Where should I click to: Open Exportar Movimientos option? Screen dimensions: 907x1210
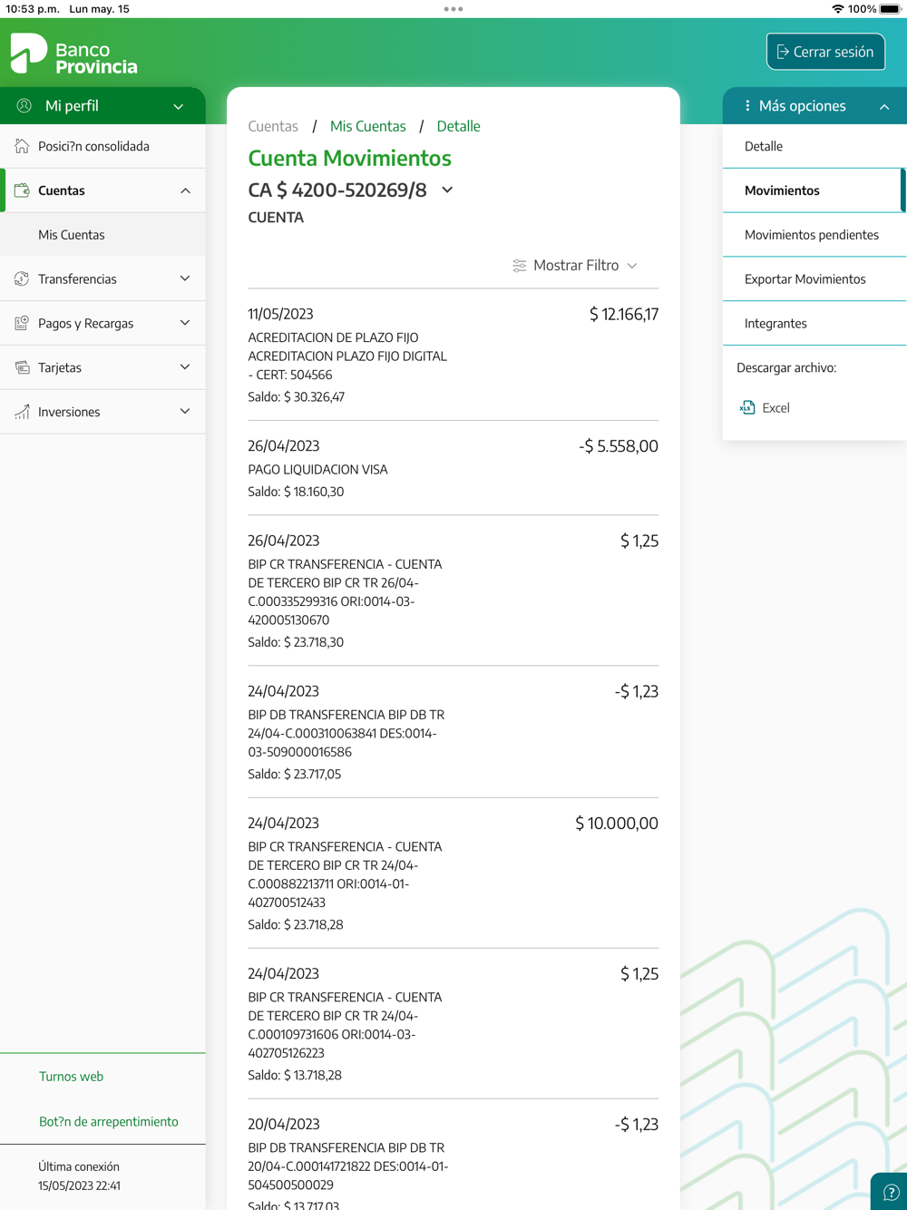tap(814, 278)
